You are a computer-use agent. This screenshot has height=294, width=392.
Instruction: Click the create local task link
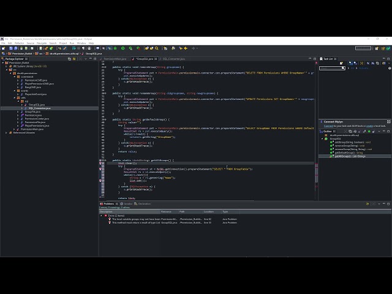[369, 126]
